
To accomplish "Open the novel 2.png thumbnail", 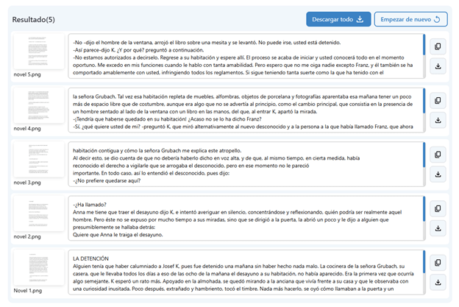I will 39,214.
